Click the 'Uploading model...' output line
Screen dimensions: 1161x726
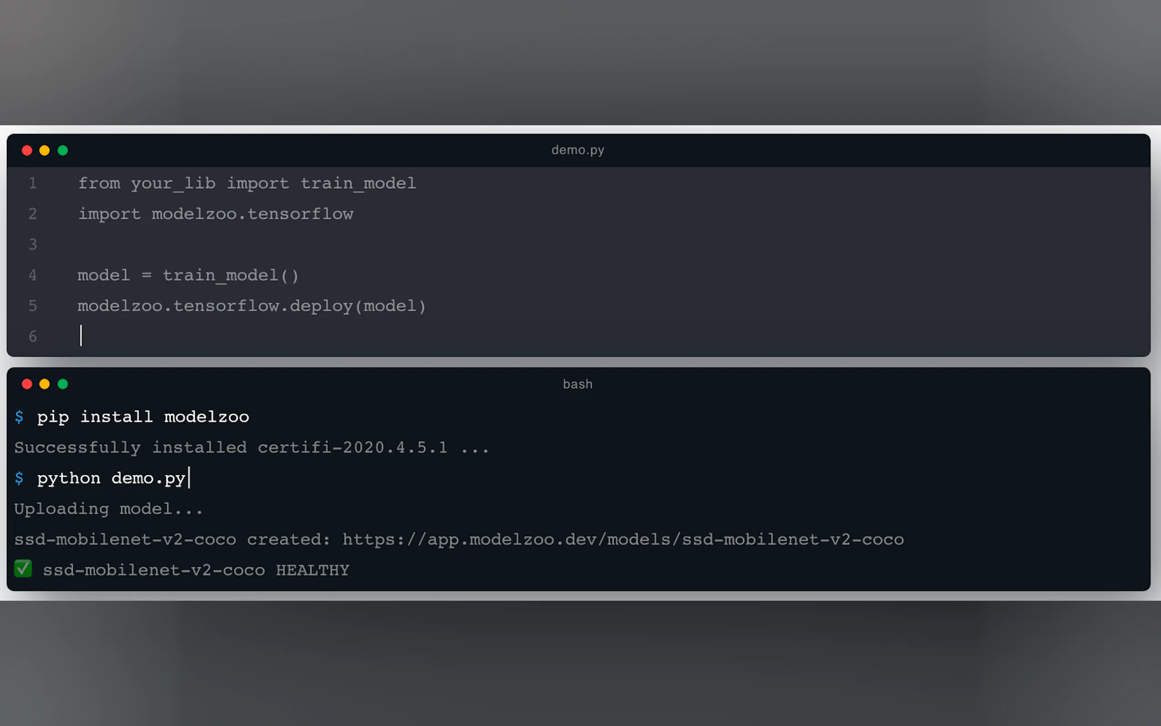click(x=108, y=509)
